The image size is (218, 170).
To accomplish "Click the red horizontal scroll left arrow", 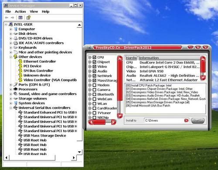I will click(x=91, y=122).
